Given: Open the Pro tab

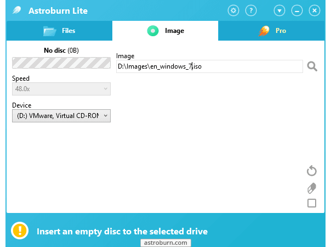Looking at the screenshot, I should tap(271, 31).
